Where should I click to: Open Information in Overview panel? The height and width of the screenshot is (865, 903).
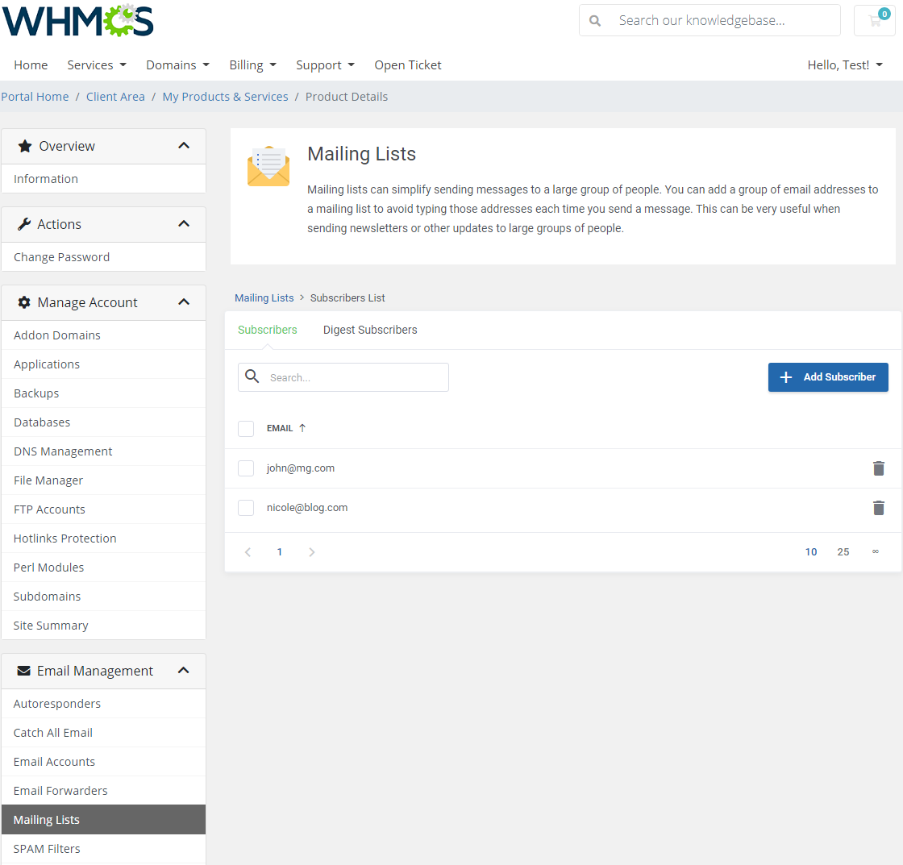coord(104,178)
